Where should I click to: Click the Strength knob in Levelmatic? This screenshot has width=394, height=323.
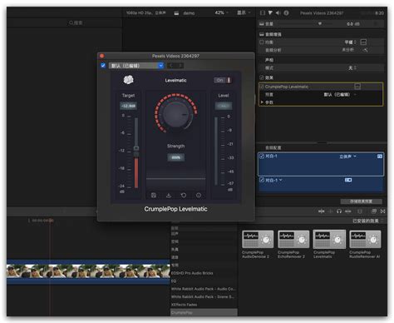point(175,114)
